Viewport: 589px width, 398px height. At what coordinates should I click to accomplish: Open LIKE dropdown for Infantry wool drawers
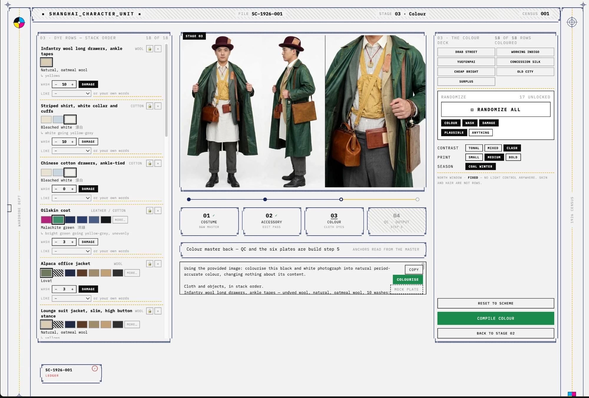(x=72, y=94)
